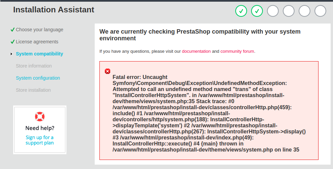Image resolution: width=333 pixels, height=169 pixels.
Task: Select the Store information step
Action: pos(34,66)
